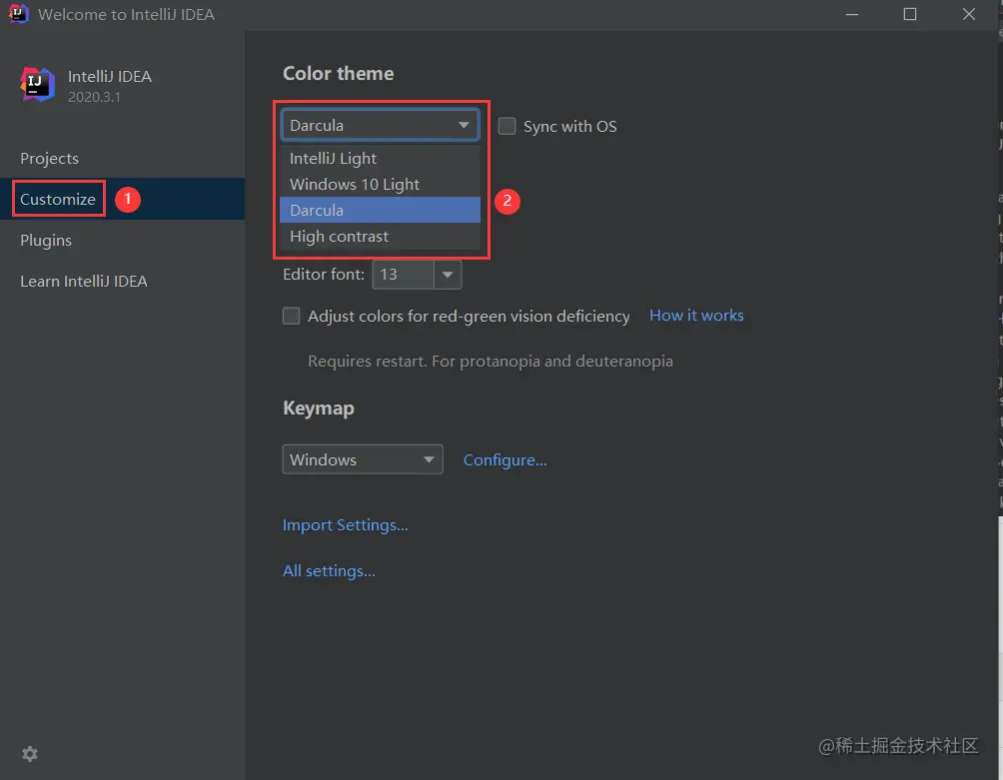The height and width of the screenshot is (780, 1003).
Task: Click the Configure... keymap link
Action: pos(504,460)
